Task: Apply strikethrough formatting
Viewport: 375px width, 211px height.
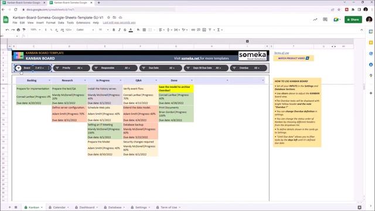Action: [125, 30]
